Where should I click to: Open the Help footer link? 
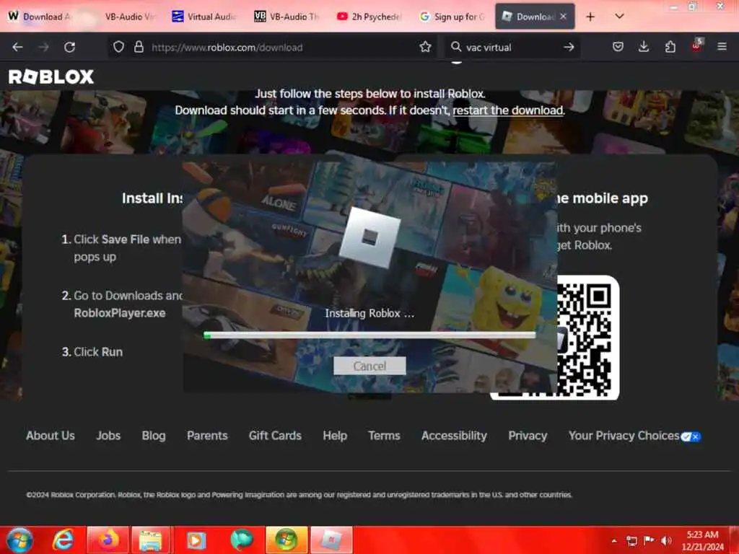pos(335,436)
